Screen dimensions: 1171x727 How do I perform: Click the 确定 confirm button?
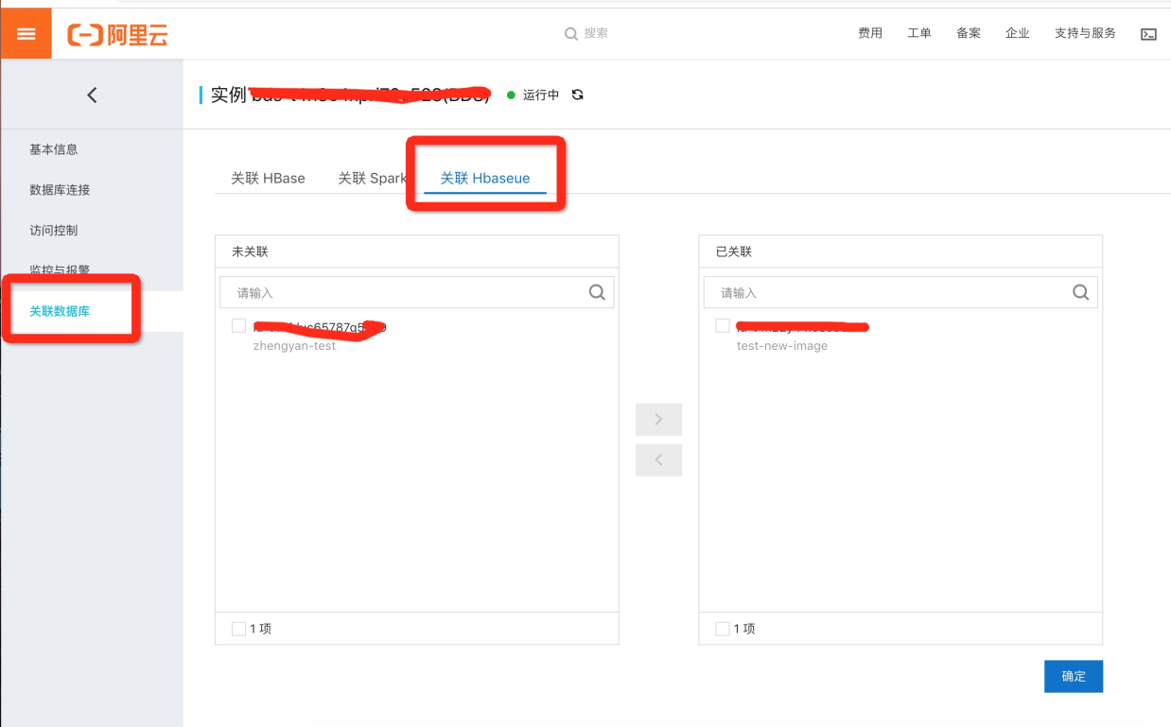pyautogui.click(x=1074, y=676)
